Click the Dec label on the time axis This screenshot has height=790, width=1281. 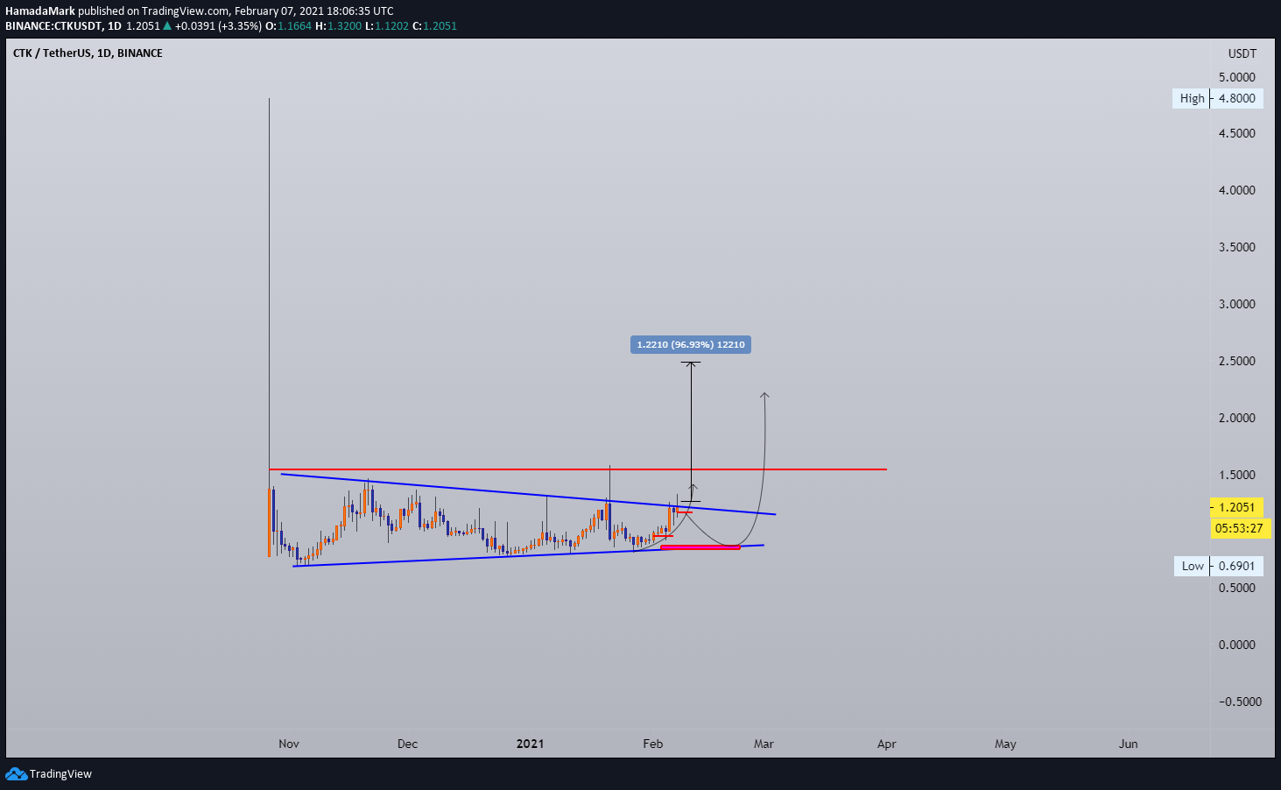click(407, 744)
